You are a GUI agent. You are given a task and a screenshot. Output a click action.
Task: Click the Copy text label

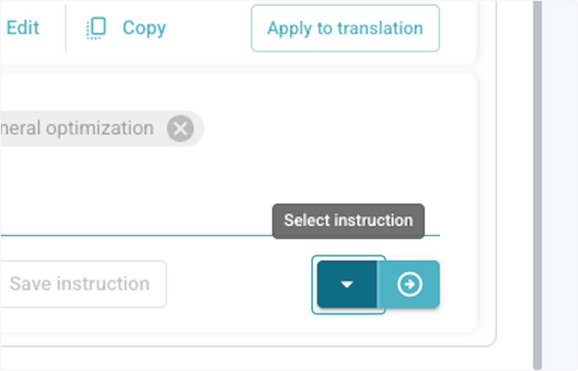144,28
